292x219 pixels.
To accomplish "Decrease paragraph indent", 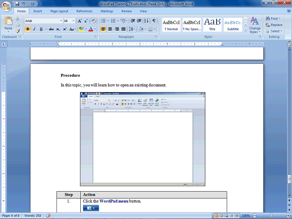I will tap(133, 21).
